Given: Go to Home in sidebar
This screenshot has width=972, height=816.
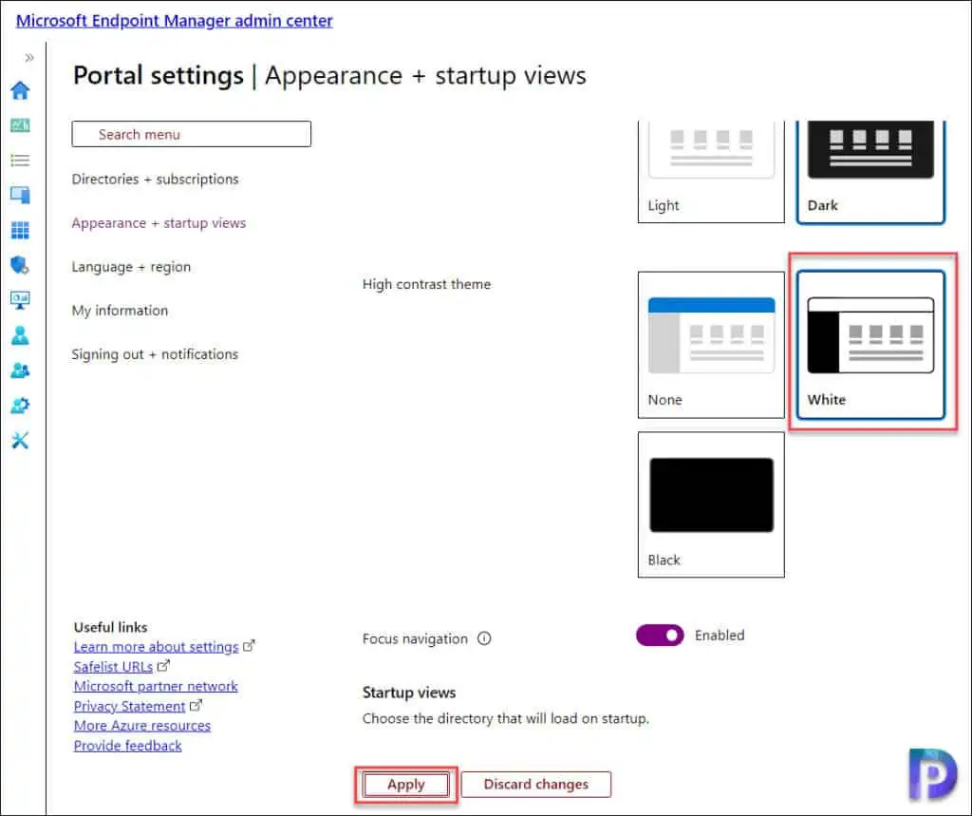Looking at the screenshot, I should tap(20, 90).
